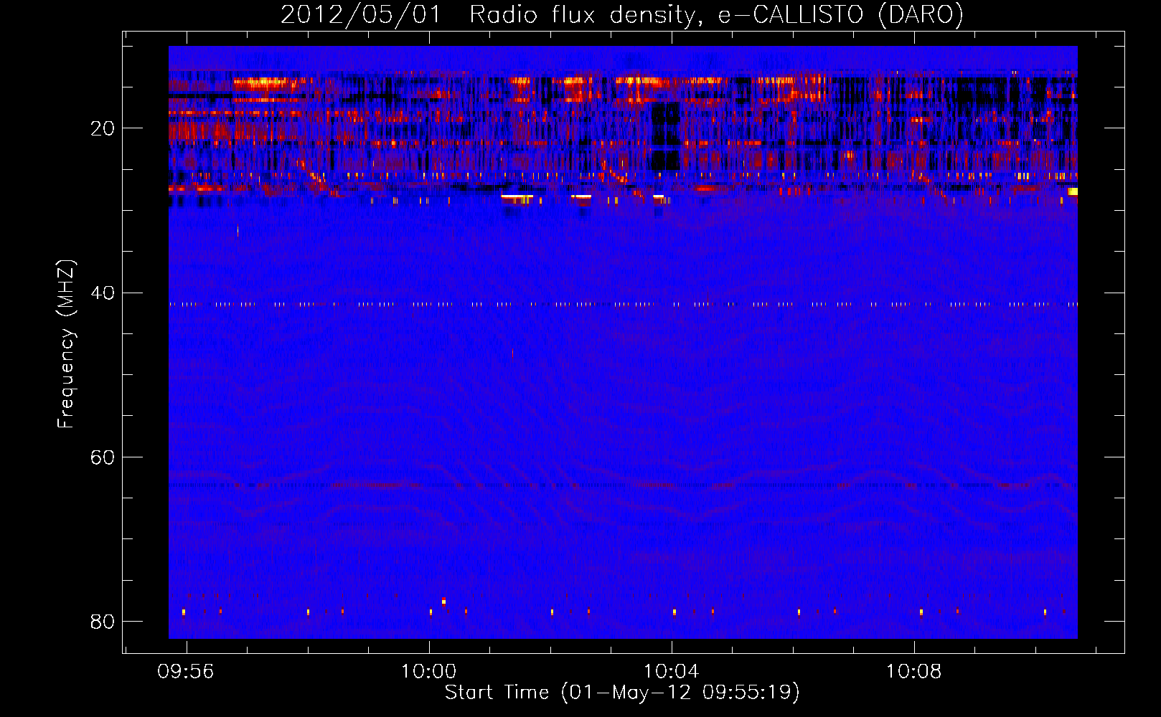Click the "Start Time (01-May-12 09:55:19)" label
The width and height of the screenshot is (1161, 717).
click(621, 693)
